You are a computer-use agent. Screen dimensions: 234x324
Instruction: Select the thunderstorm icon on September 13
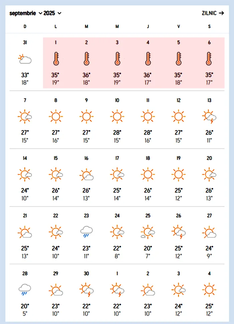pos(209,116)
